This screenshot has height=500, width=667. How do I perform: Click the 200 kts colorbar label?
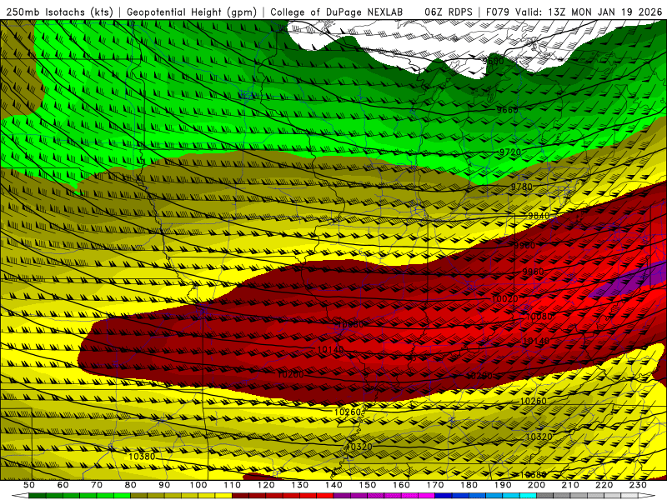[x=537, y=485]
